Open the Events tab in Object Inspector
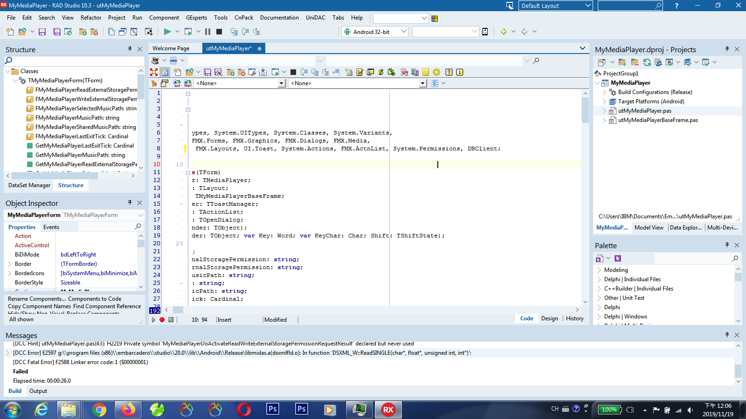The image size is (746, 419). click(51, 227)
